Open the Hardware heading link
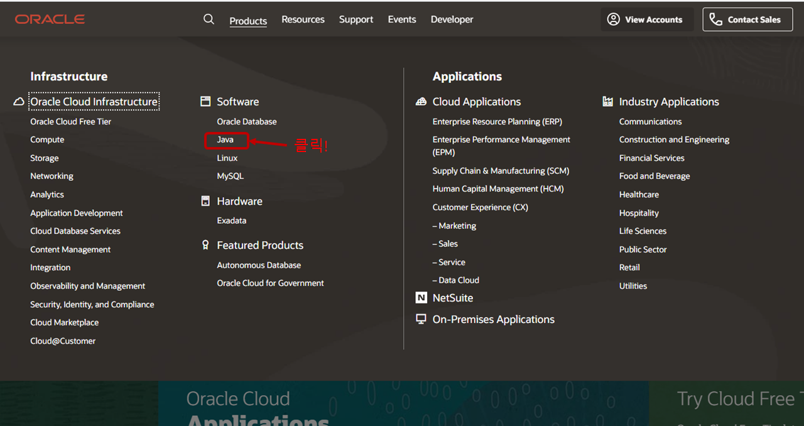The width and height of the screenshot is (804, 426). [x=240, y=201]
